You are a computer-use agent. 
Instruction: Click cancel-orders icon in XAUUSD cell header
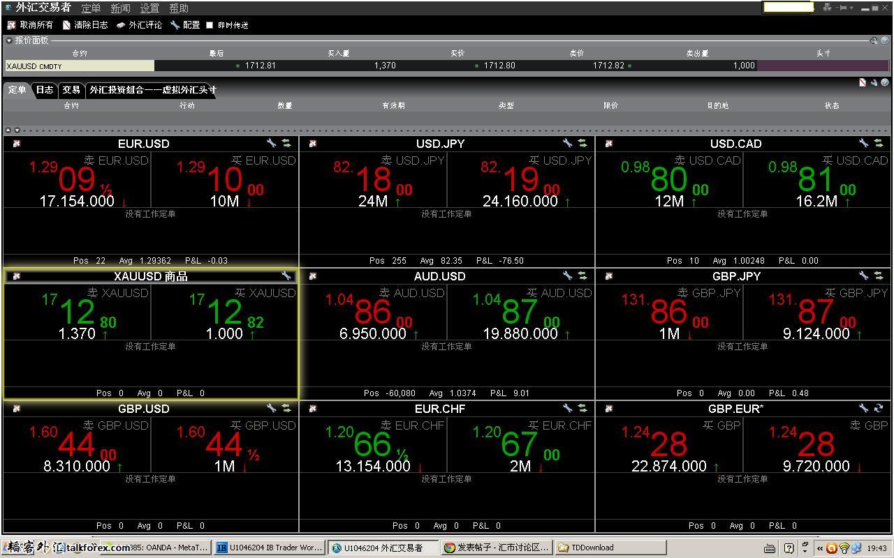point(16,276)
